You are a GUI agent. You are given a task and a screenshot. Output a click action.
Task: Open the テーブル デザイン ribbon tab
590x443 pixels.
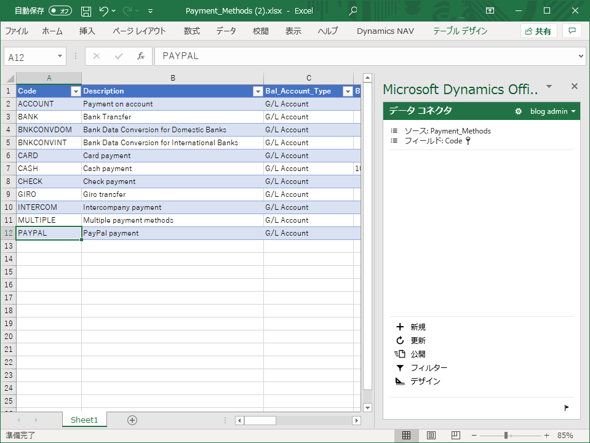tap(460, 31)
